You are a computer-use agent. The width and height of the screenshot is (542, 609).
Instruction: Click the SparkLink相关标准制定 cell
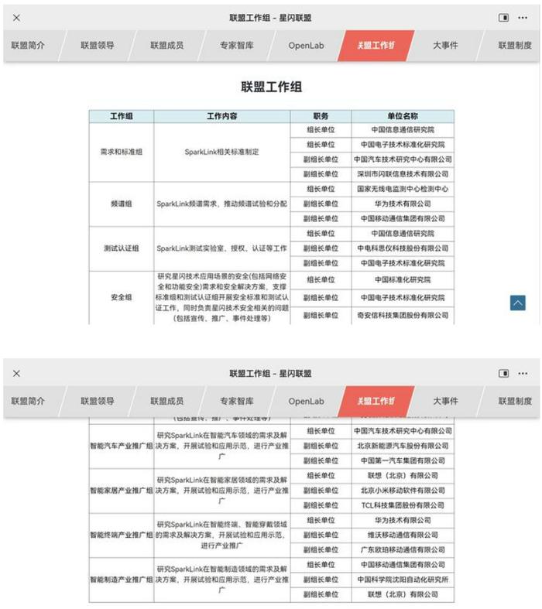click(x=222, y=152)
